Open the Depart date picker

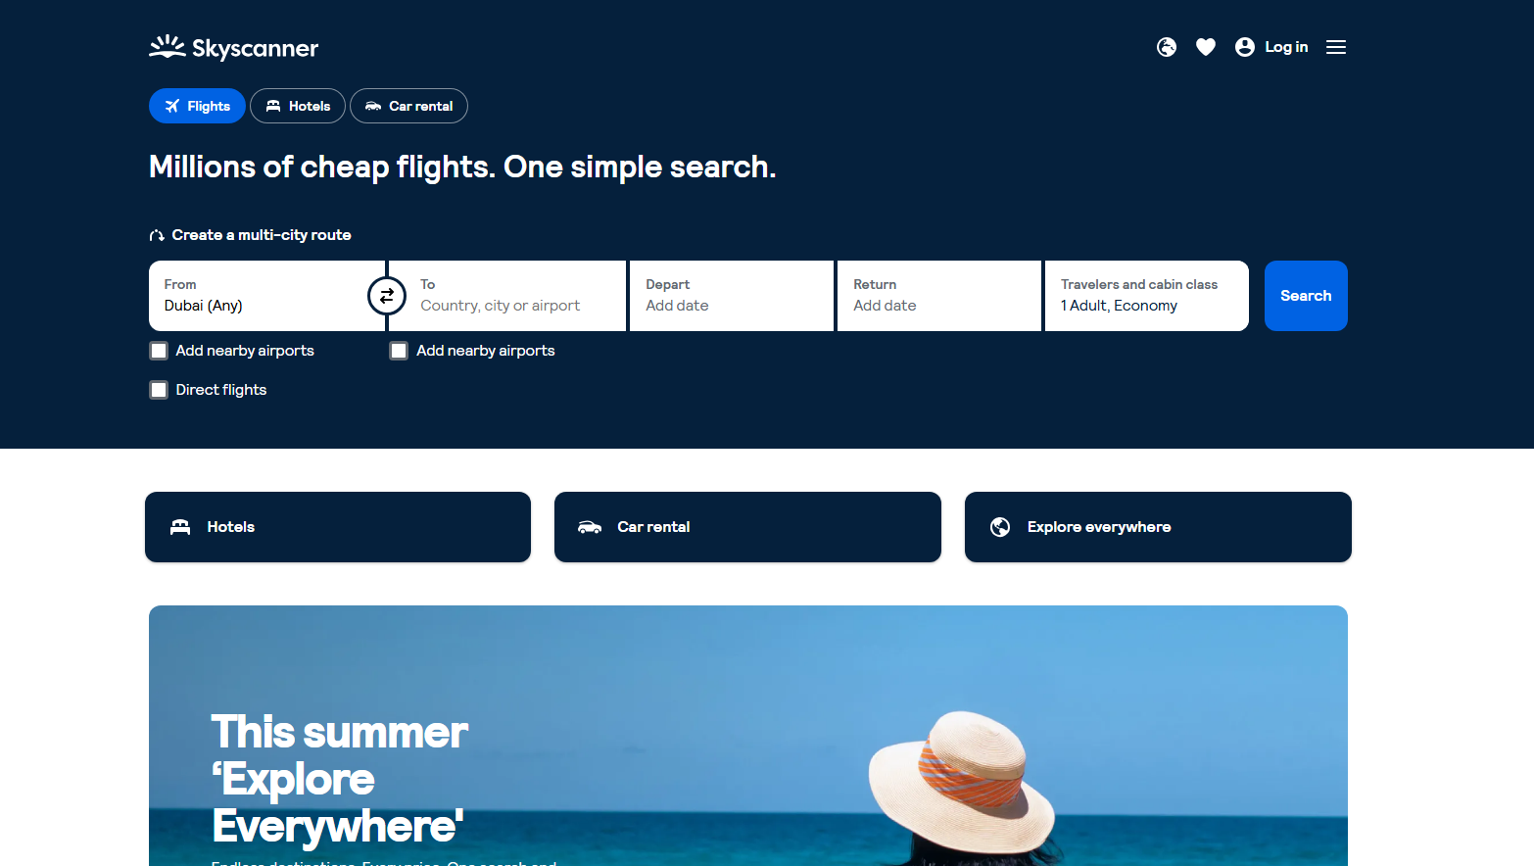(731, 296)
